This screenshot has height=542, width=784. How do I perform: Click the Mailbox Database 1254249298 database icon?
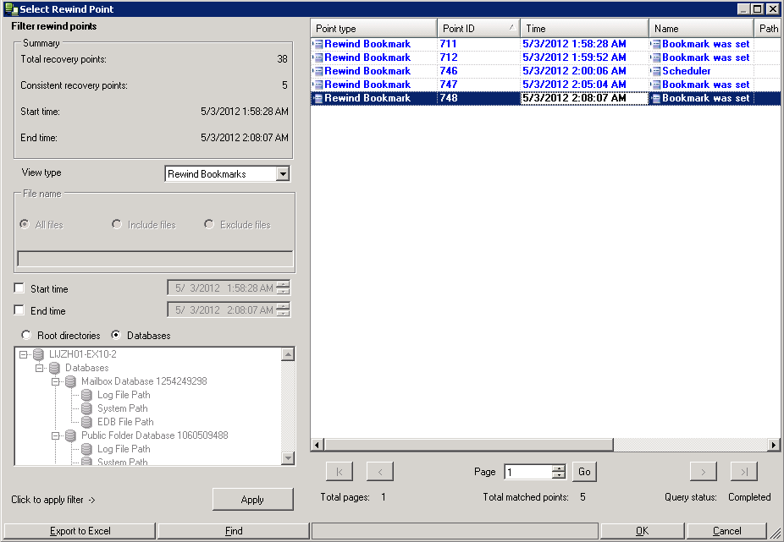(70, 381)
